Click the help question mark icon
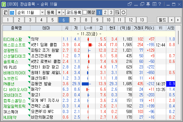 point(160,4)
